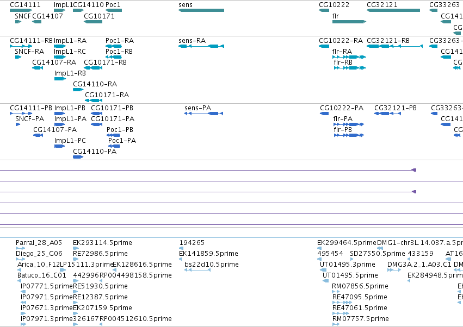Viewport: 463px width, 327px height.
Task: Select the Diego_25_G06 EST label
Action: point(39,254)
